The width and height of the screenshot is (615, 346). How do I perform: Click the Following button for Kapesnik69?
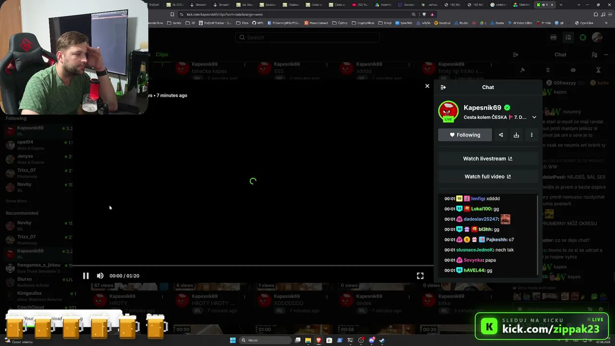[x=465, y=135]
